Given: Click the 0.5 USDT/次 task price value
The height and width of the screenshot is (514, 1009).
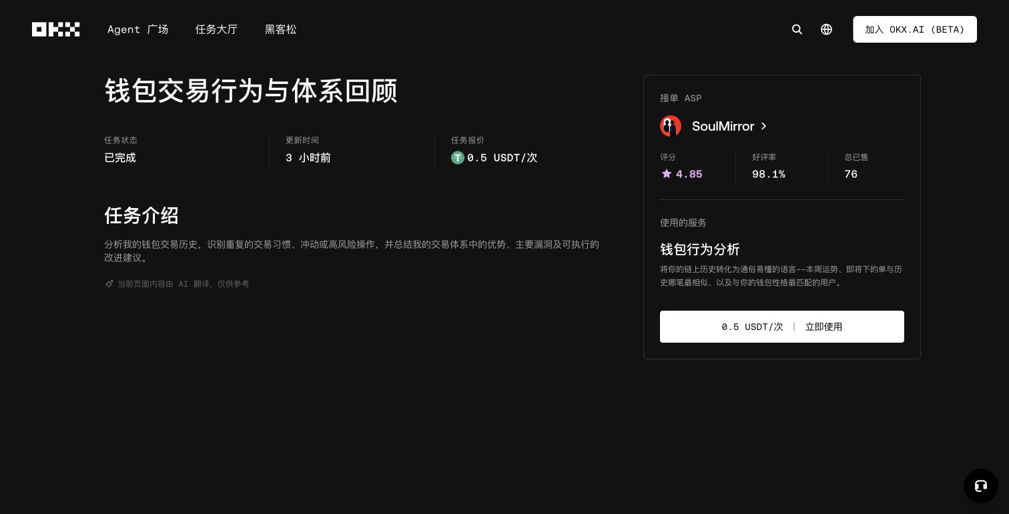Looking at the screenshot, I should point(502,158).
